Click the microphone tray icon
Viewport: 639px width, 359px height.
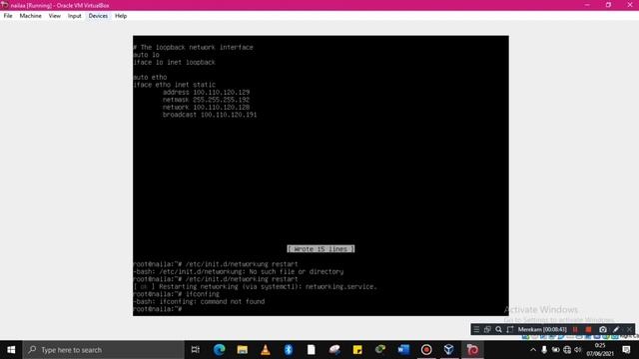[x=544, y=350]
